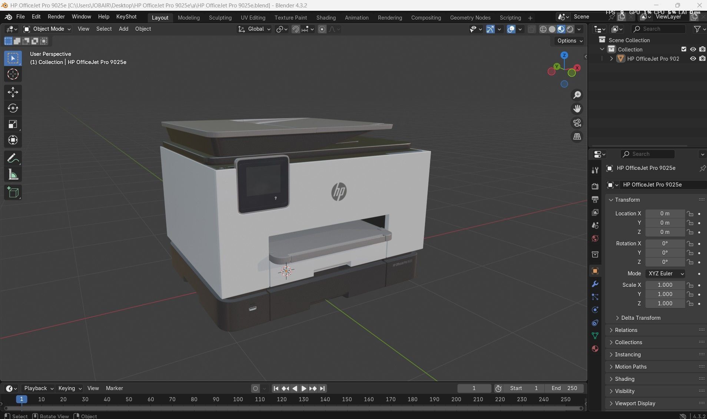This screenshot has width=707, height=419.
Task: Open the Playback dropdown in timeline
Action: point(39,388)
